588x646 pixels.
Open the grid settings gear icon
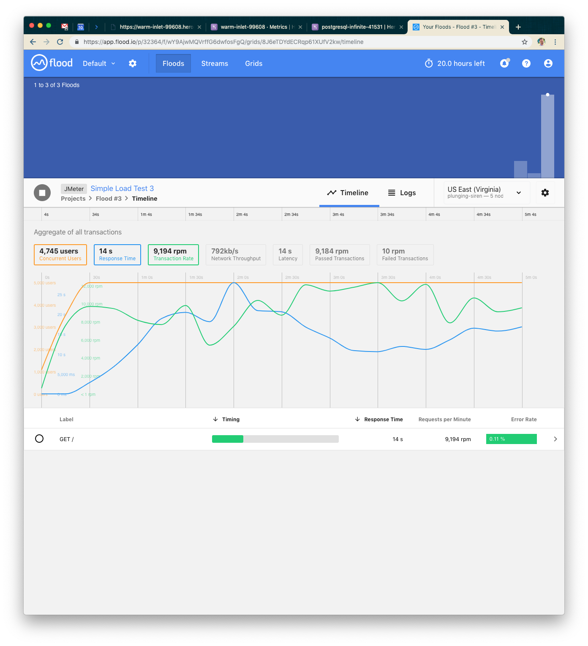click(x=545, y=193)
